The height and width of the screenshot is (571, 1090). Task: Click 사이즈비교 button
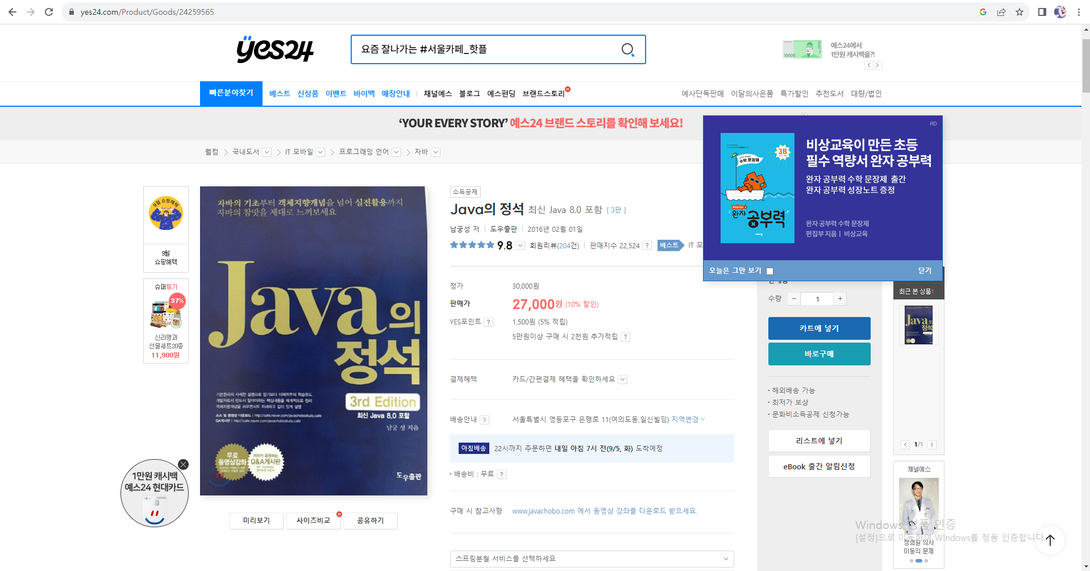[x=313, y=520]
